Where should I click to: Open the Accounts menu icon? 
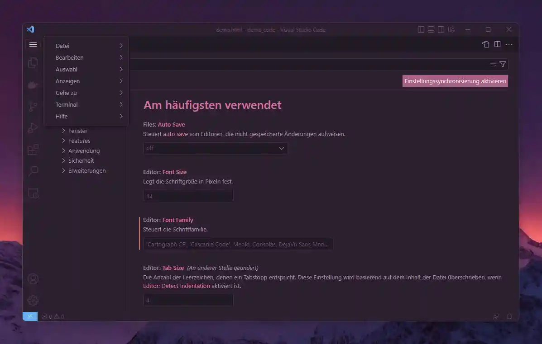coord(33,279)
